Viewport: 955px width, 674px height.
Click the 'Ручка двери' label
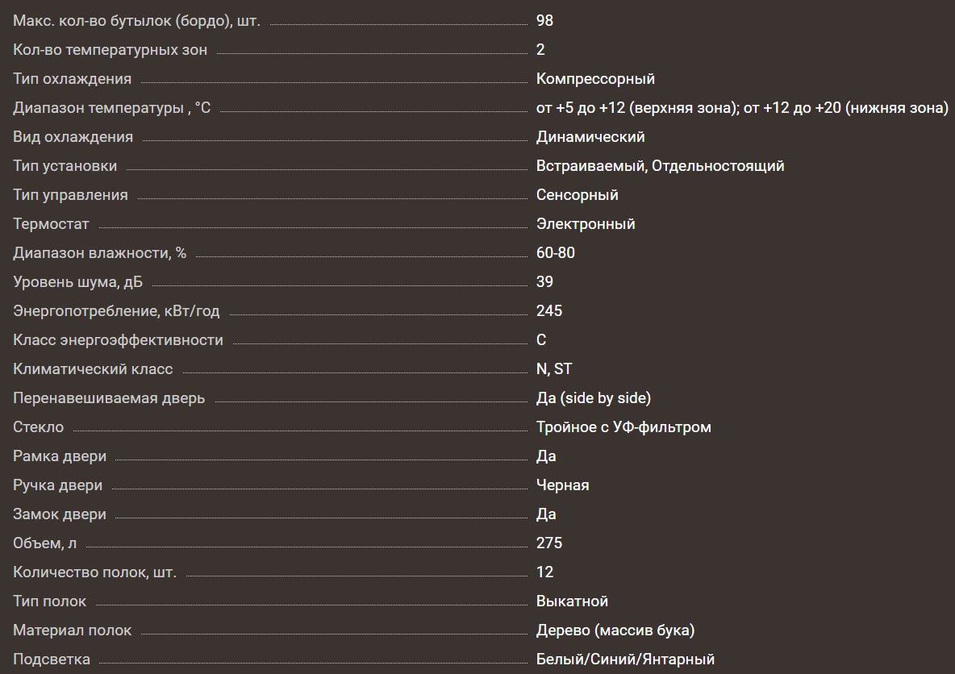[57, 485]
